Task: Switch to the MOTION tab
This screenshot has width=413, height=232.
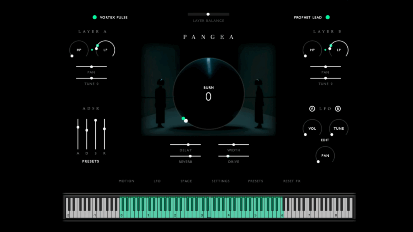Action: click(x=127, y=181)
